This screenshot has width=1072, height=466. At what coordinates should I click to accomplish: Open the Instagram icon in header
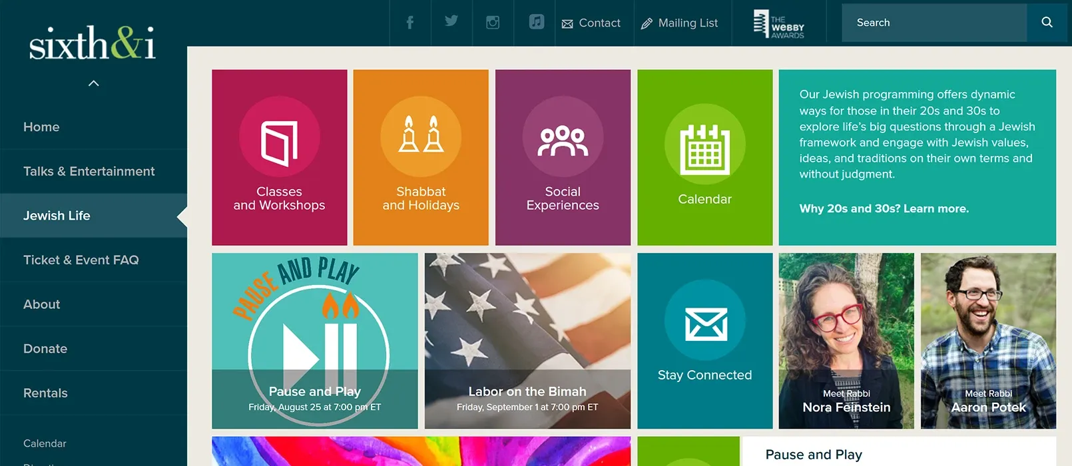[x=493, y=23]
